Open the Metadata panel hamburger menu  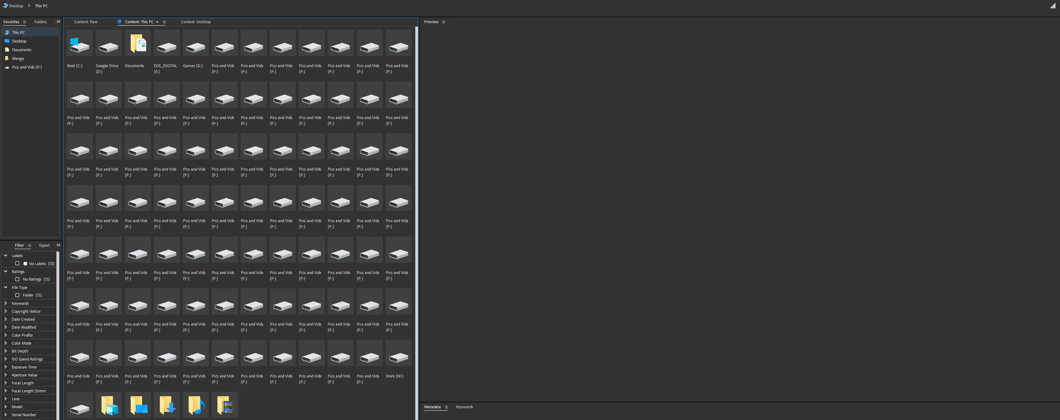coord(446,407)
